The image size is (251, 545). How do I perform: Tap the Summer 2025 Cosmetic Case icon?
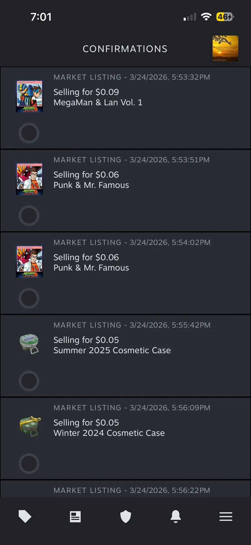29,344
